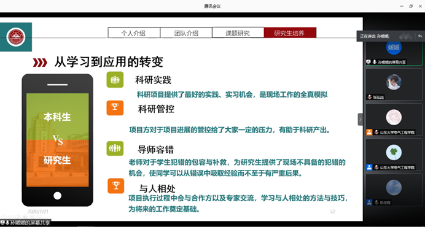425x227 pixels.
Task: Select the 个人介绍 slide tab
Action: [x=134, y=33]
